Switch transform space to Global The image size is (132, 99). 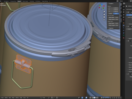(111, 13)
